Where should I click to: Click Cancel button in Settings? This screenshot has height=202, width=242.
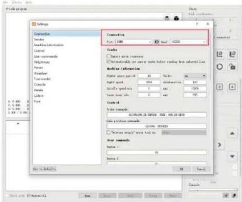[201, 169]
